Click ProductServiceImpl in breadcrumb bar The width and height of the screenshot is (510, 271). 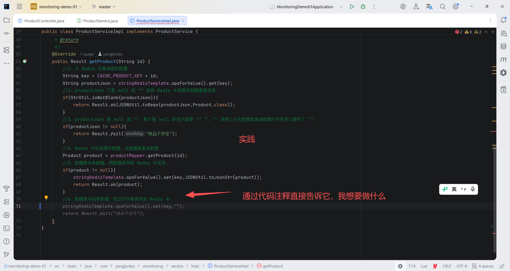pyautogui.click(x=228, y=266)
